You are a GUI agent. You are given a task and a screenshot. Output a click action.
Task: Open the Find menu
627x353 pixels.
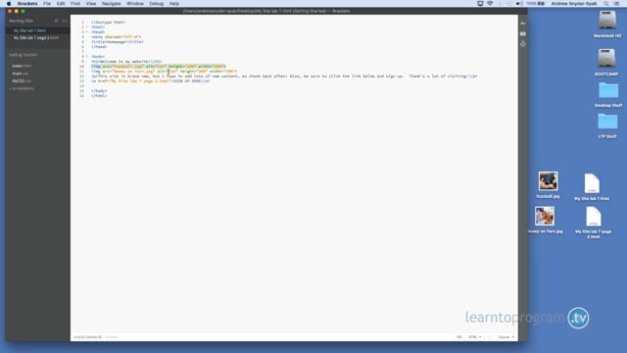click(x=75, y=4)
